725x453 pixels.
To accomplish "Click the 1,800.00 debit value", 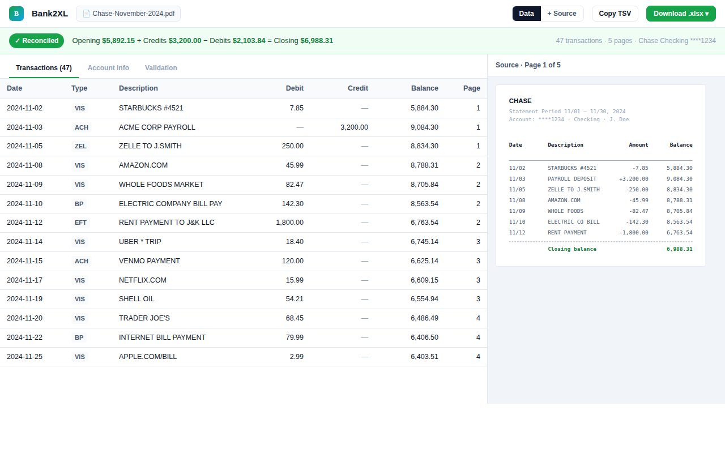I will (x=289, y=223).
